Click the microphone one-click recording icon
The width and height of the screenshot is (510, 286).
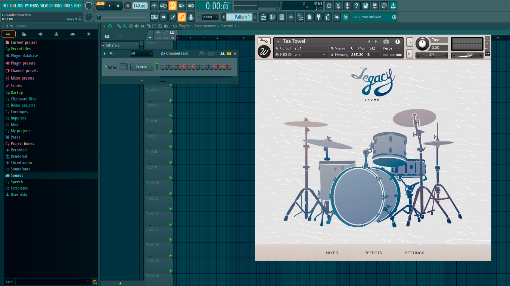tap(347, 6)
